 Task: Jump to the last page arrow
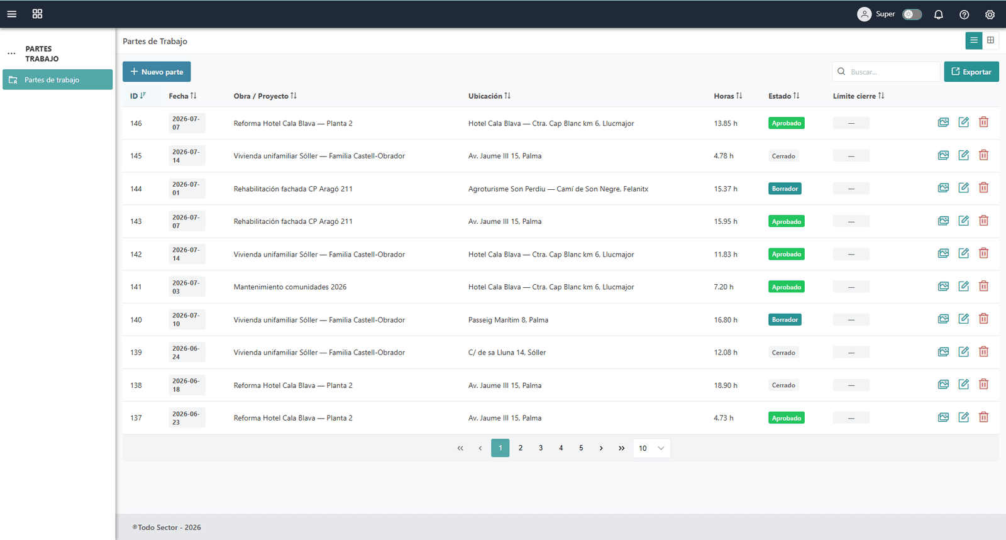click(x=621, y=448)
